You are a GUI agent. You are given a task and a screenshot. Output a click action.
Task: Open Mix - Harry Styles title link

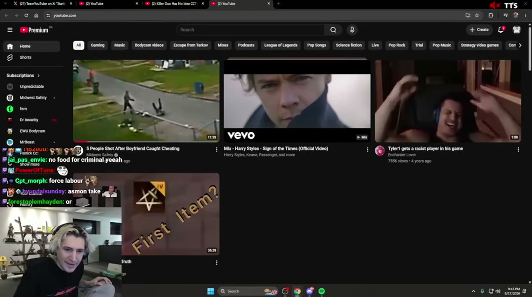[x=276, y=148]
